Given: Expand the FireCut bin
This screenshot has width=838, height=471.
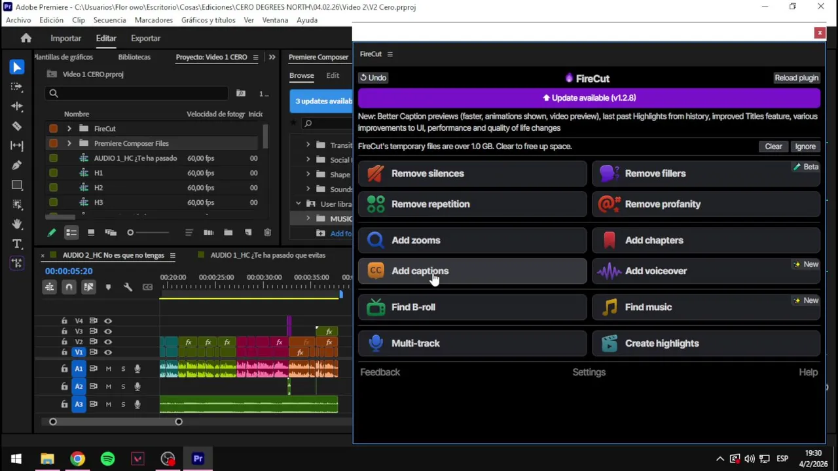Looking at the screenshot, I should 69,129.
